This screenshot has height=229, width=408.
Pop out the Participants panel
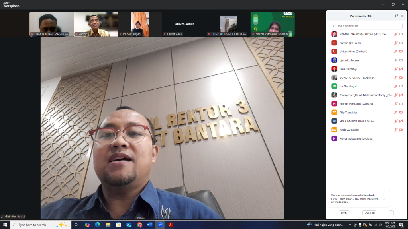[x=396, y=16]
